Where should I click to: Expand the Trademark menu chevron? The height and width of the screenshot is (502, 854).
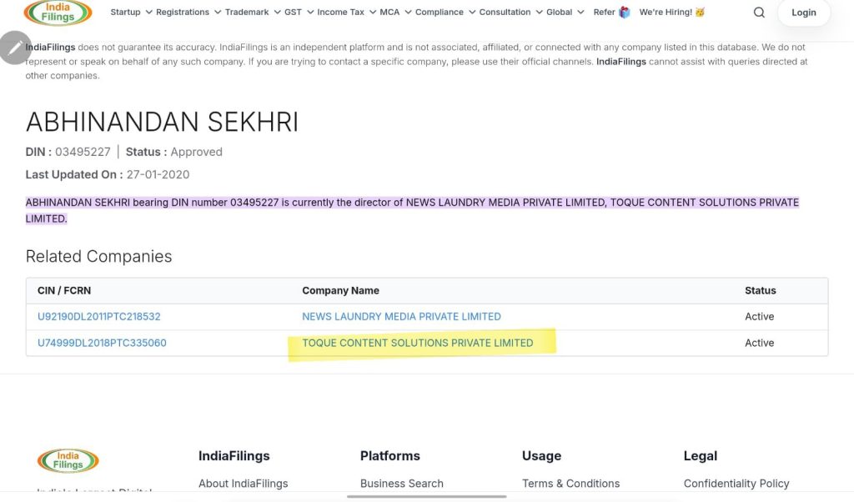pyautogui.click(x=277, y=12)
